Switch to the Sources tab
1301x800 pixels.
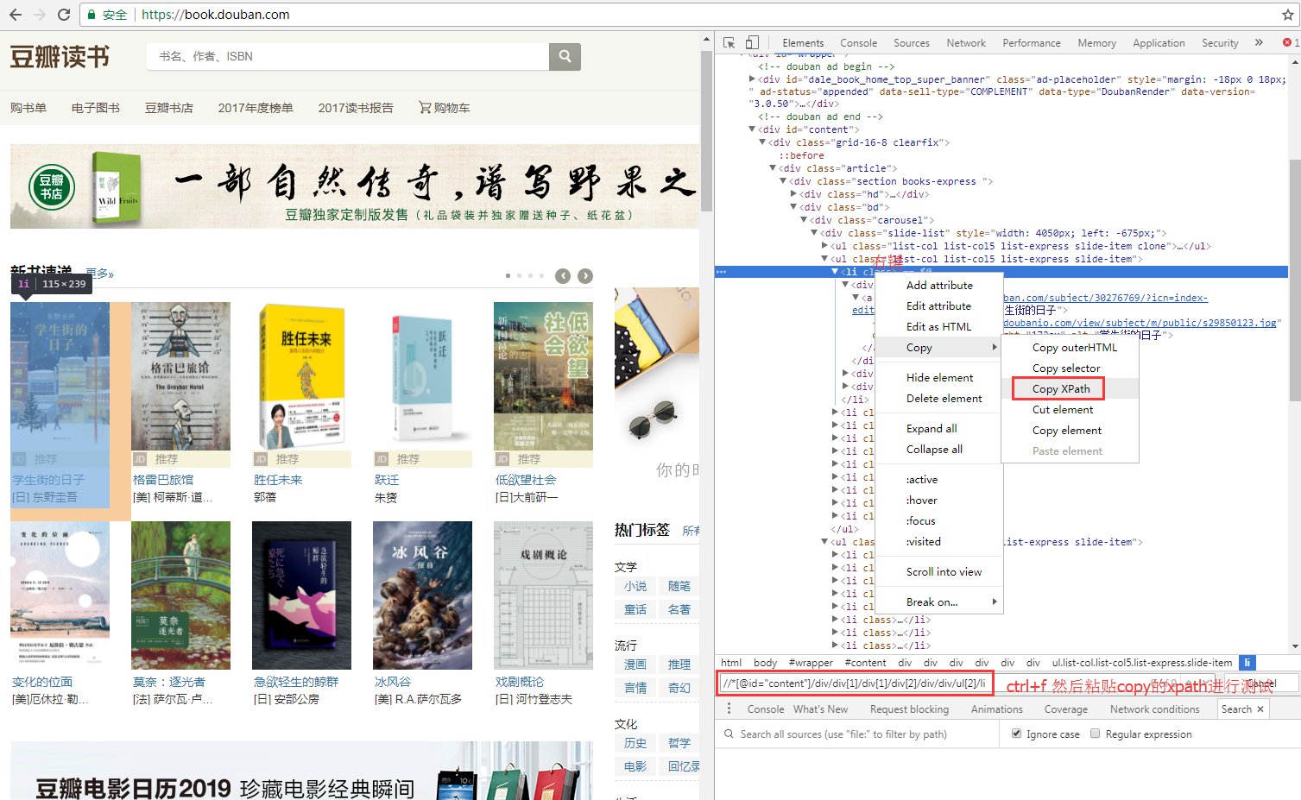912,43
